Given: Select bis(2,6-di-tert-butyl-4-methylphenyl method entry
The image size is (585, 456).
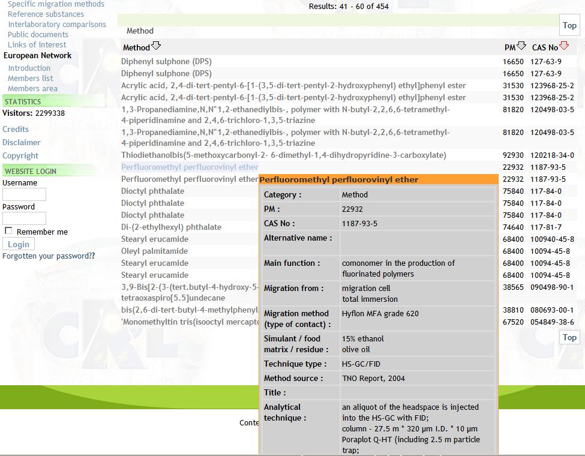Looking at the screenshot, I should pos(190,310).
